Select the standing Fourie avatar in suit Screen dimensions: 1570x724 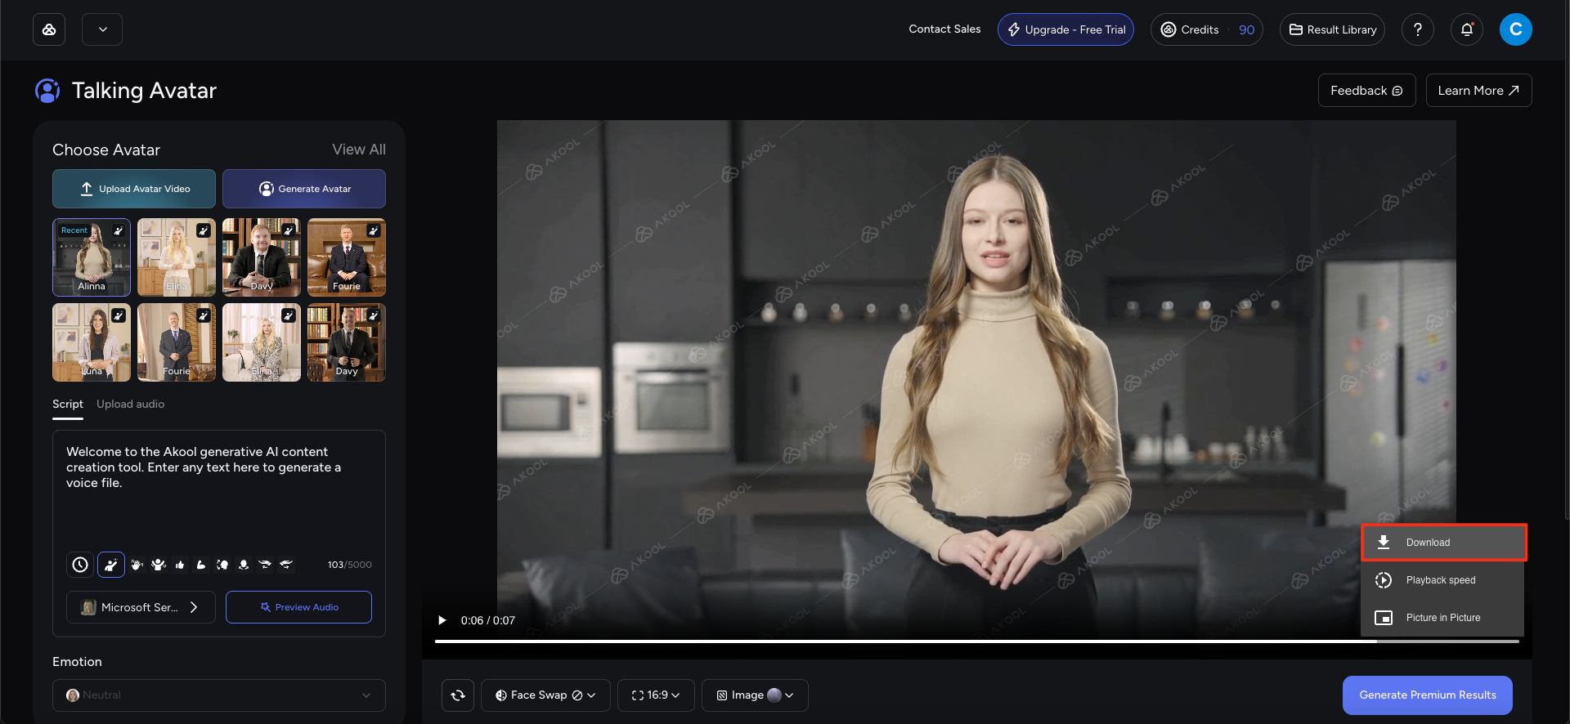(177, 342)
